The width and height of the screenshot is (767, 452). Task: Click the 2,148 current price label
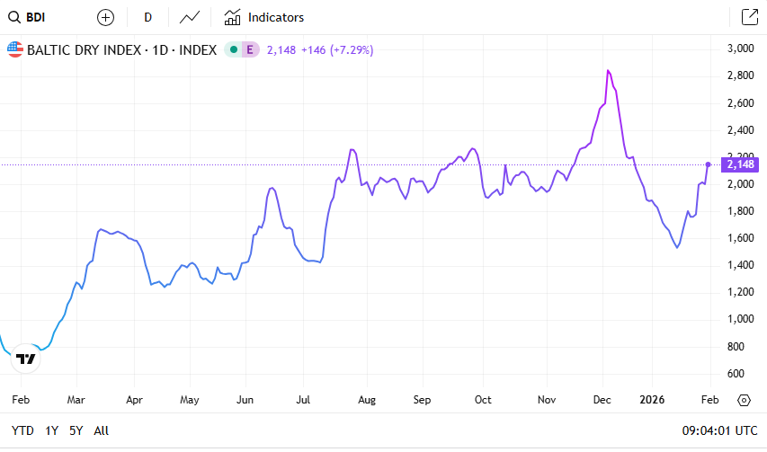[x=740, y=164]
